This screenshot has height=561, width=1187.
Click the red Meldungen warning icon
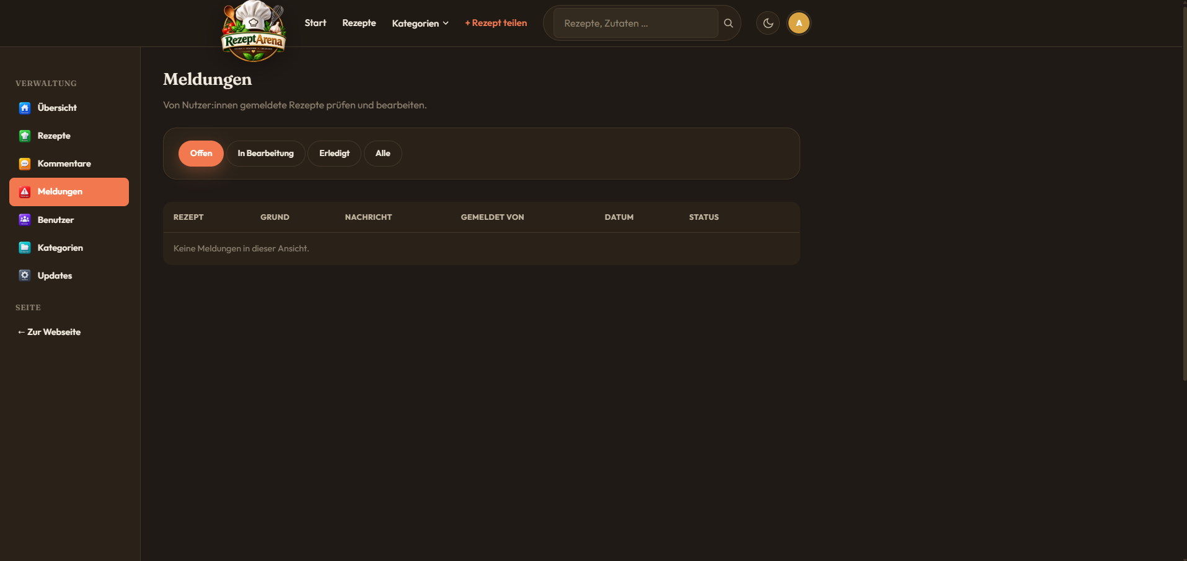25,192
